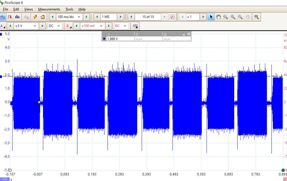
Task: Click the Auto setup lightning icon
Action: (x=35, y=17)
